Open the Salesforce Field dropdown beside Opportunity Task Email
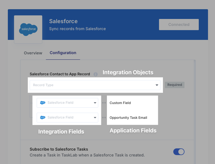 (67, 117)
